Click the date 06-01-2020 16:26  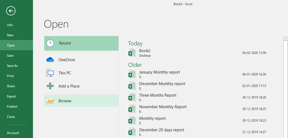coord(254,74)
